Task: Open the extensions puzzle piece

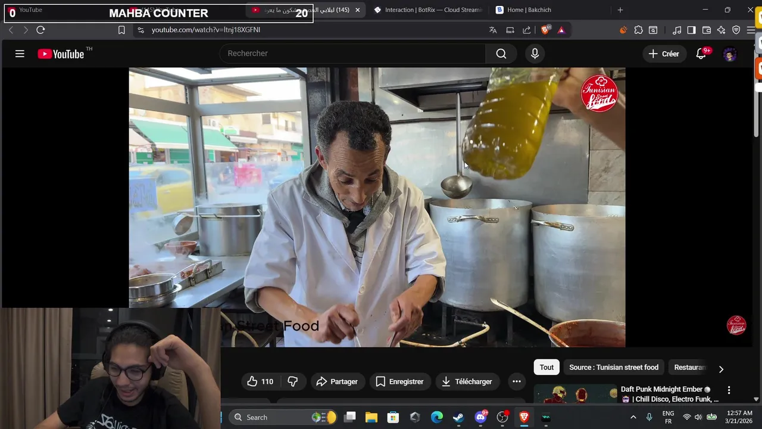Action: 638,30
